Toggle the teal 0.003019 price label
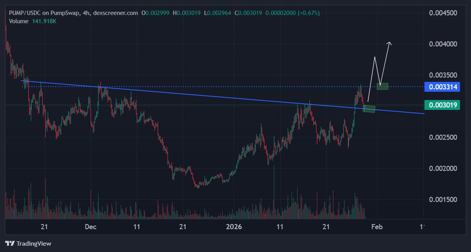 coord(442,105)
